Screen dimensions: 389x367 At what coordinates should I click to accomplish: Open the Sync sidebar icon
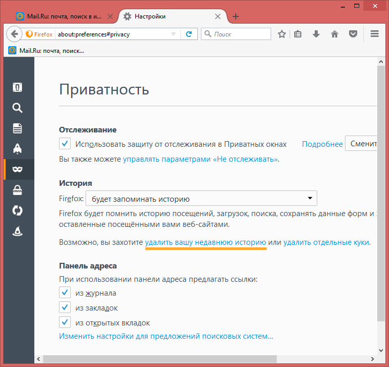tap(17, 210)
